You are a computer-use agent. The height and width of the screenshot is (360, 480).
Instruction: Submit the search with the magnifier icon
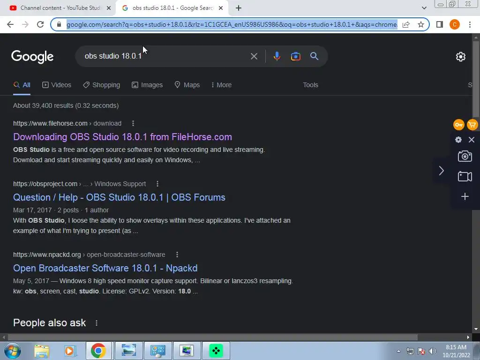click(315, 56)
